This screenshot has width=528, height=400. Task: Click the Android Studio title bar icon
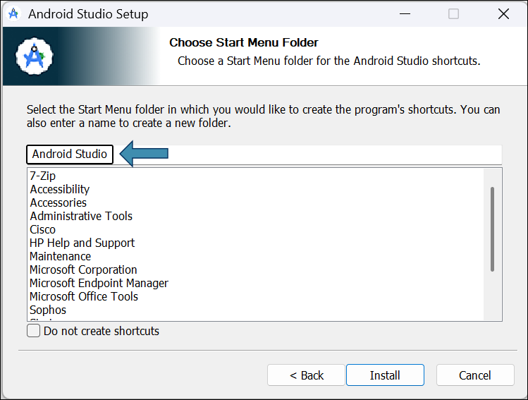(13, 14)
